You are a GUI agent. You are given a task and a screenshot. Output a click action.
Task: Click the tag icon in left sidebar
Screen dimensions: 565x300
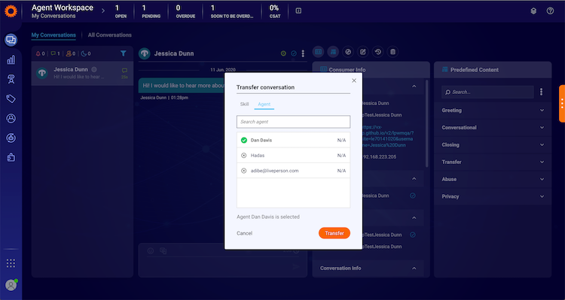11,98
